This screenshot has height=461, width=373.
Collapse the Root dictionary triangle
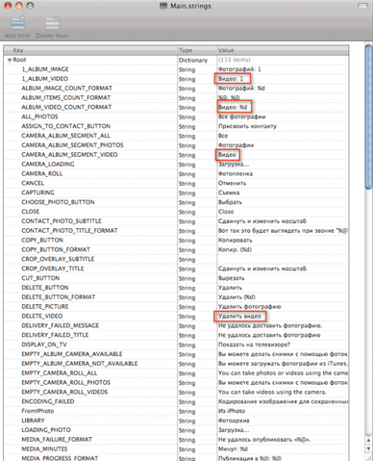(x=10, y=60)
